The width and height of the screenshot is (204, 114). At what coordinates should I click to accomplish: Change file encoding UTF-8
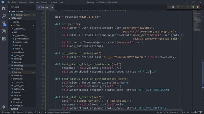182,112
